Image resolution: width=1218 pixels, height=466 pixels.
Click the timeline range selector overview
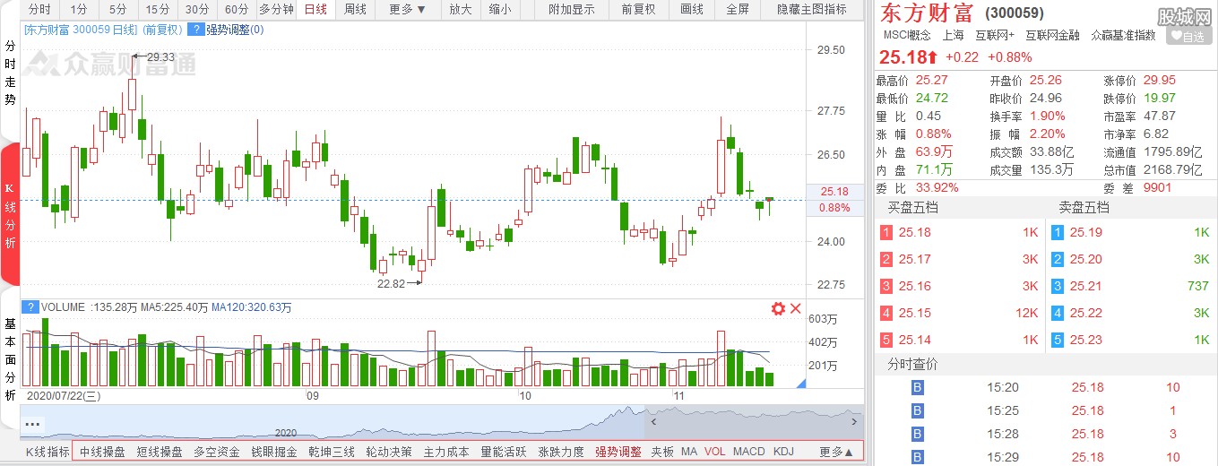click(442, 422)
